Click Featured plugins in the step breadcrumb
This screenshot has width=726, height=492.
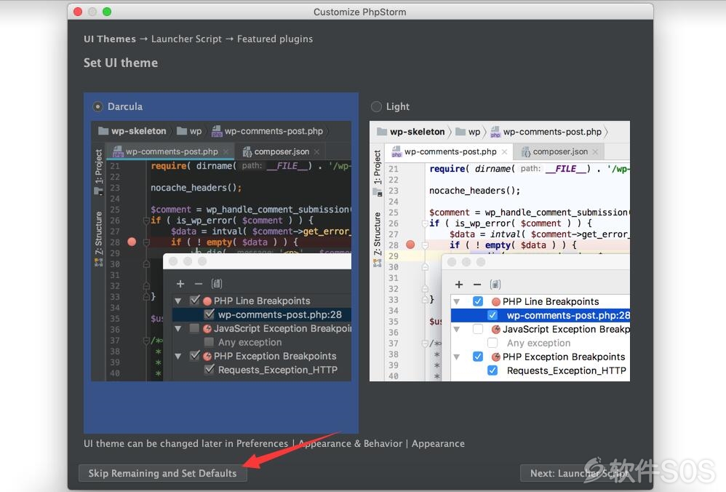pos(275,39)
